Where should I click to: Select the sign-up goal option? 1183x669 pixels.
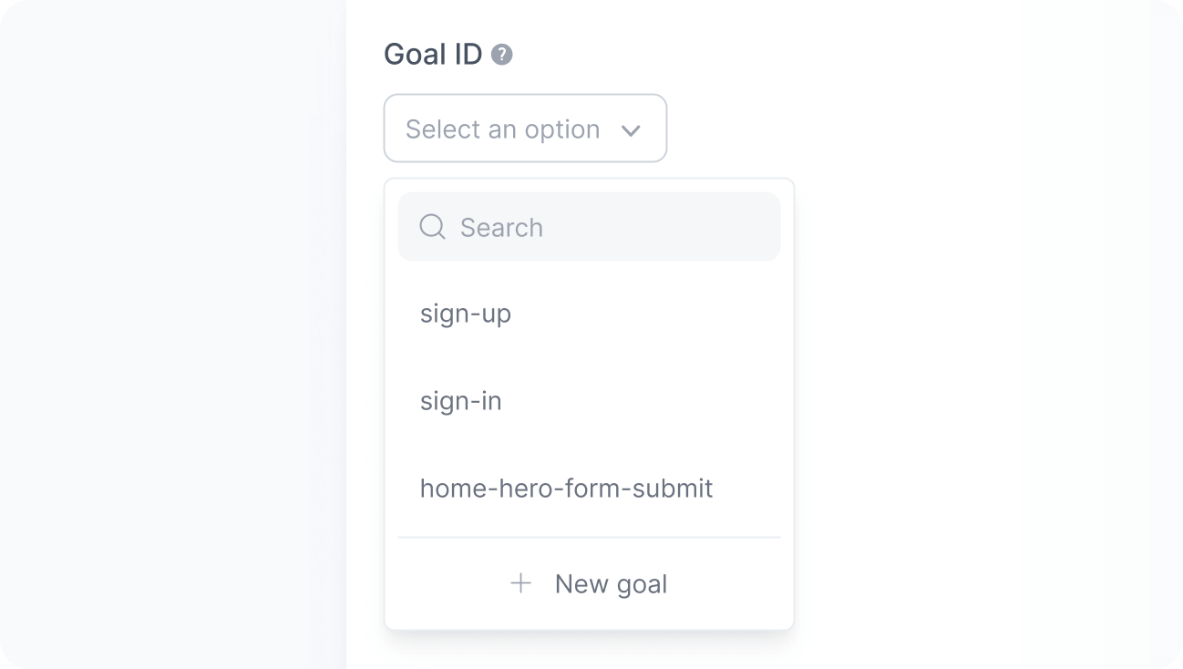point(466,314)
